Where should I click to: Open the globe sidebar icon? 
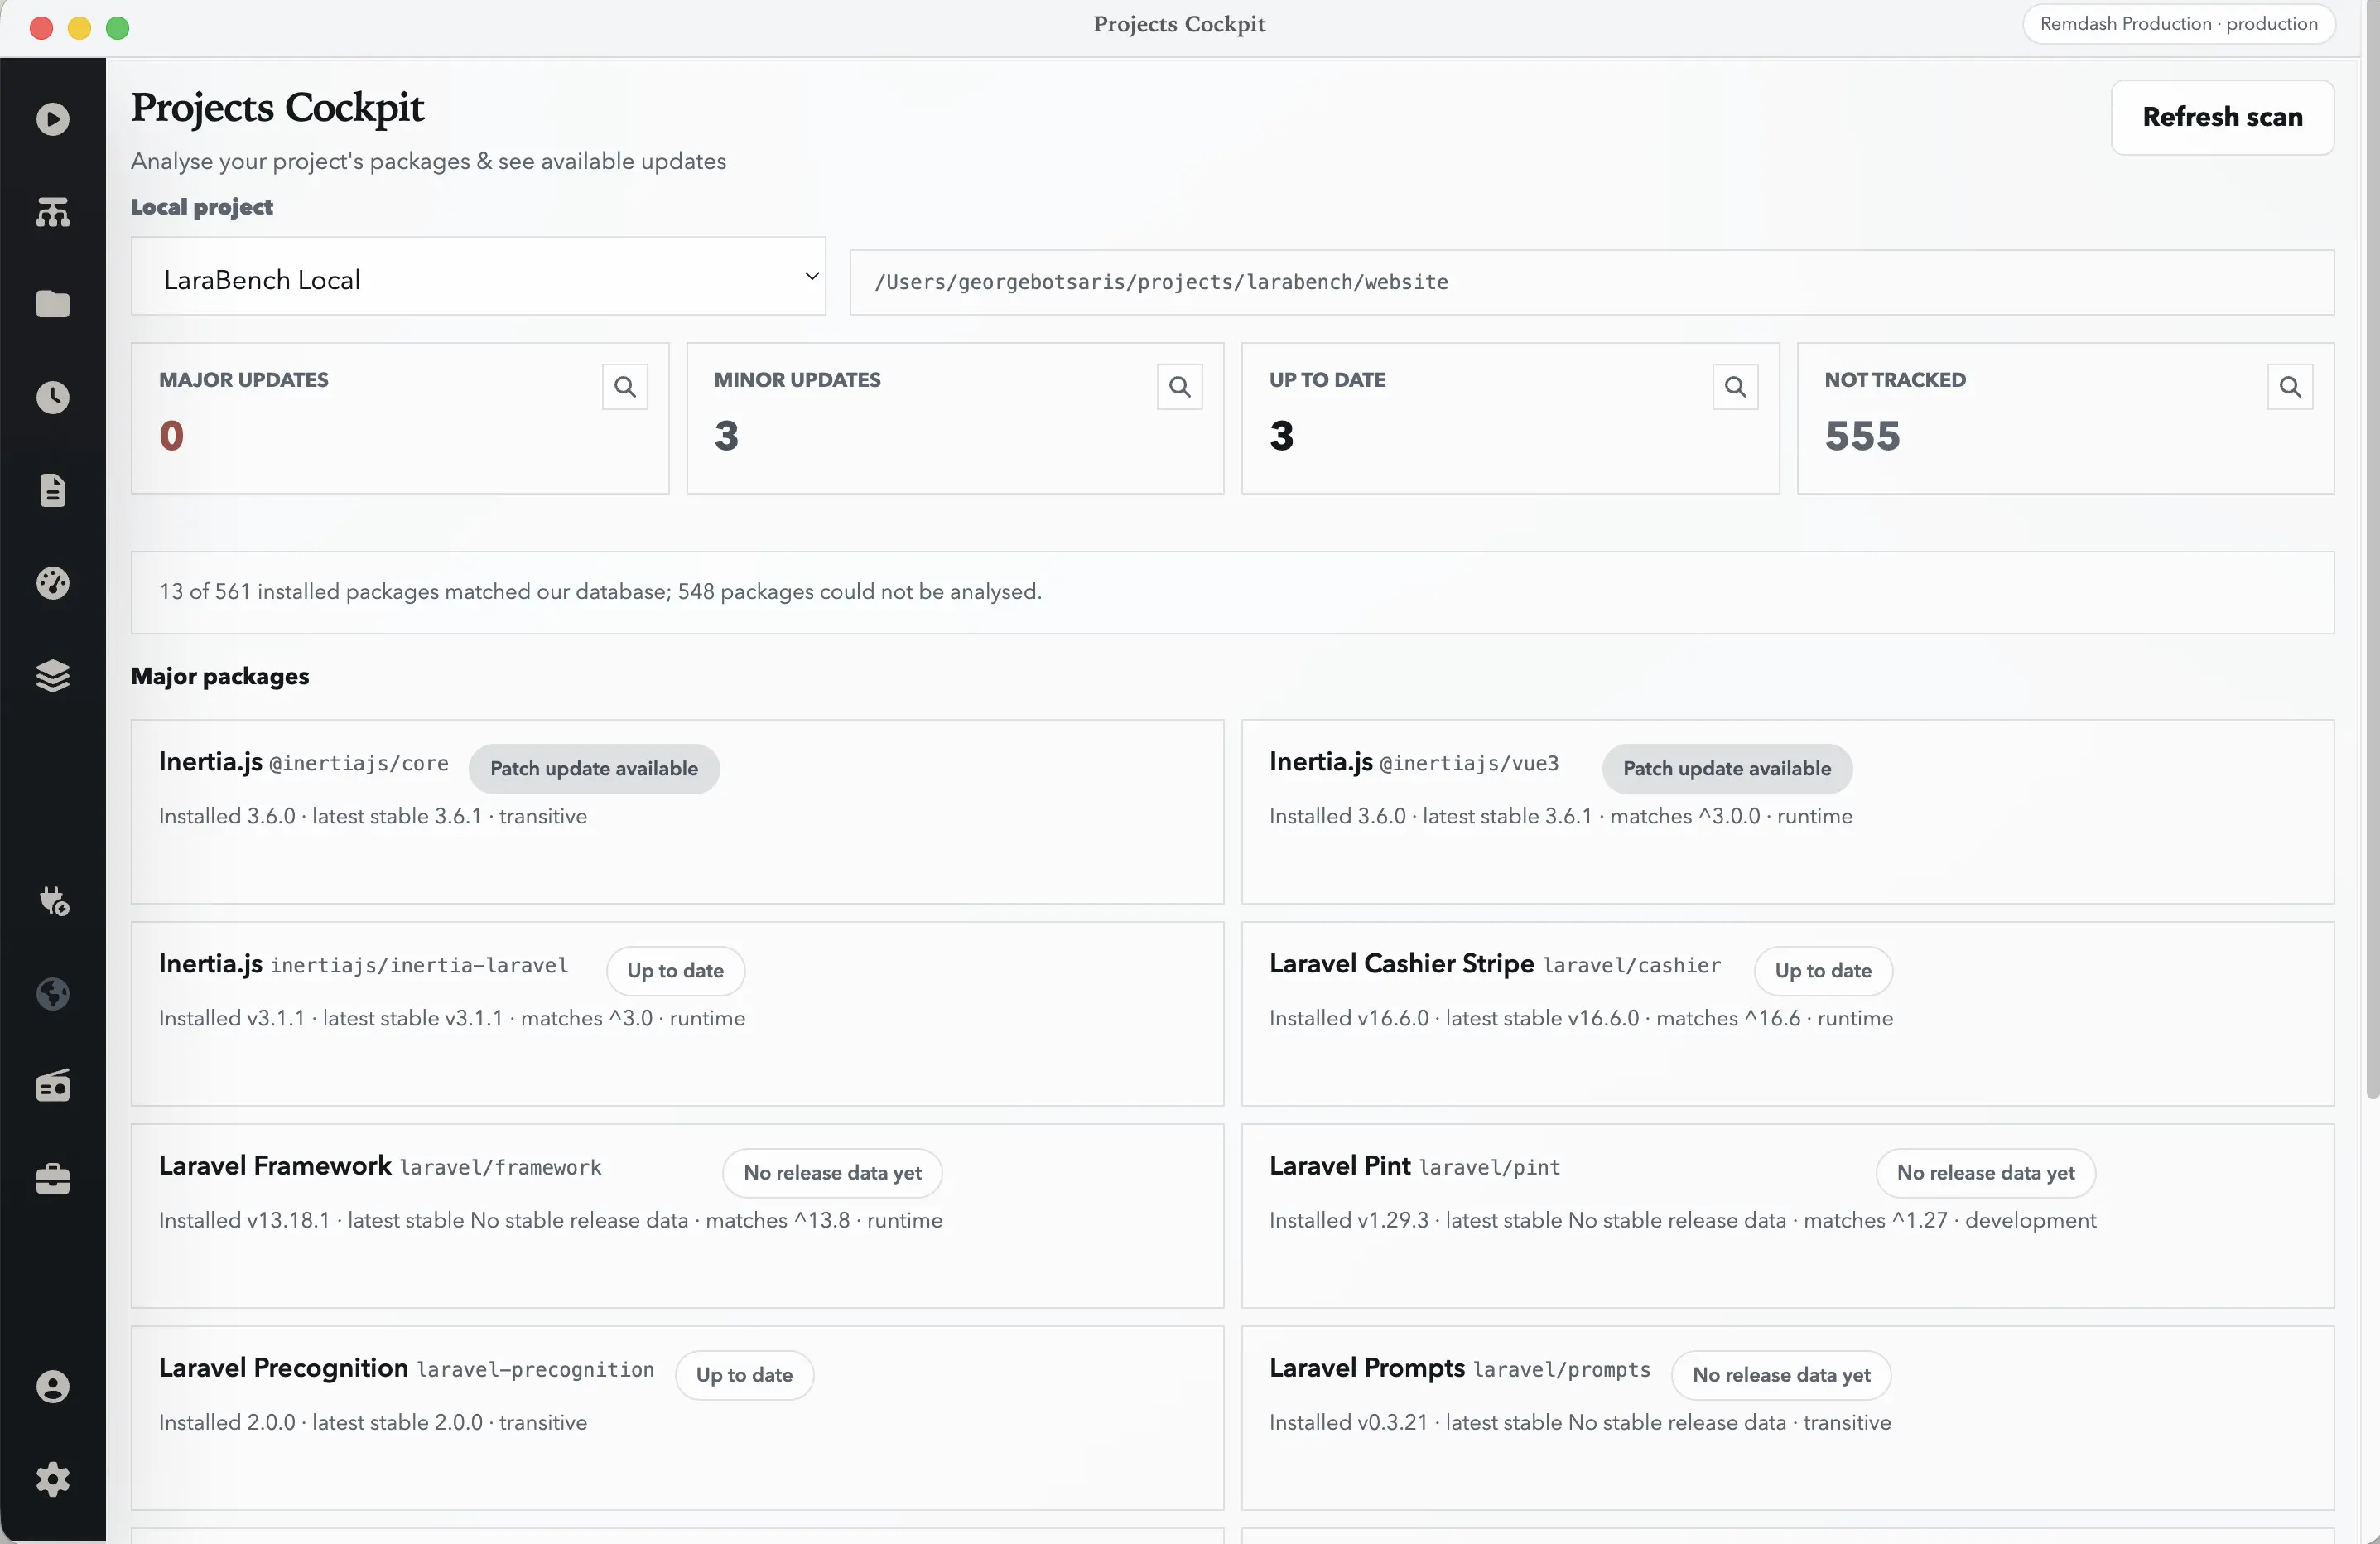click(52, 994)
